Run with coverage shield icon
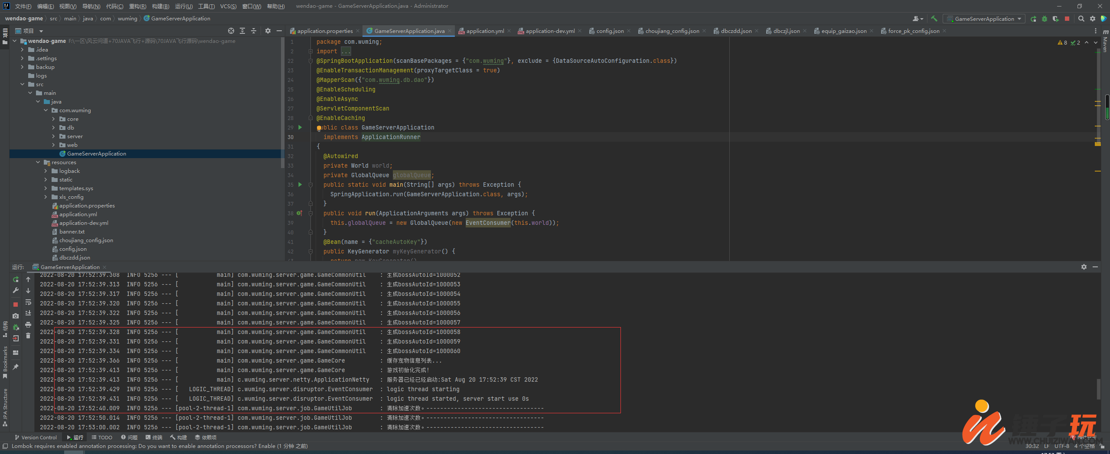The image size is (1110, 454). coord(1055,19)
